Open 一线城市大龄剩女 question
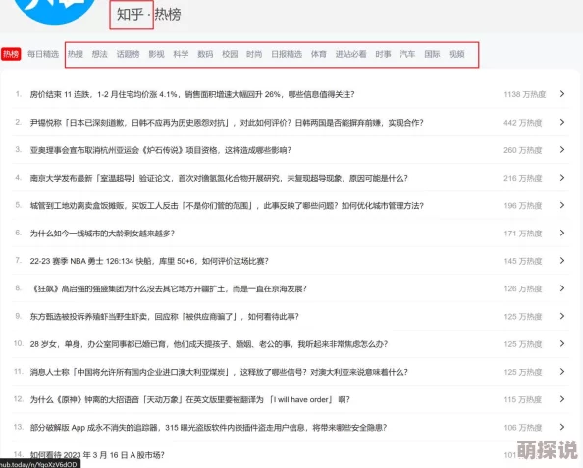Screen dimensions: 583x468 click(x=102, y=234)
